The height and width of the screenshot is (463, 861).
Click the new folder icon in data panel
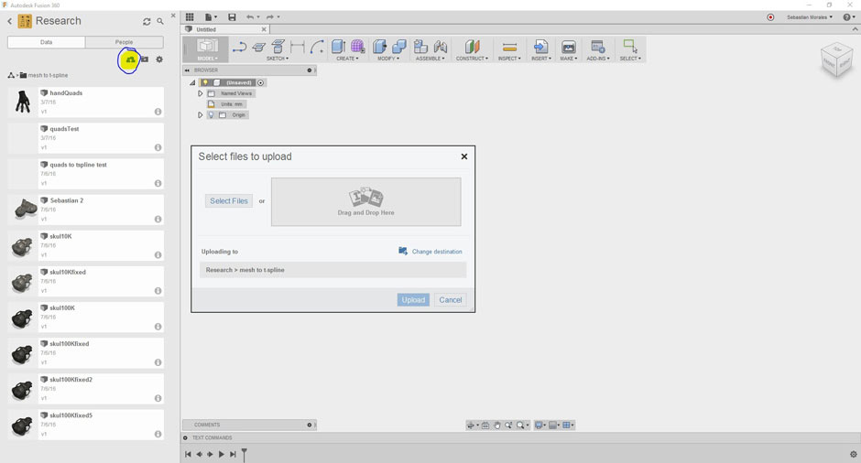(145, 59)
